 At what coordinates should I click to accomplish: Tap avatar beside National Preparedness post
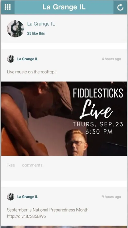point(11,197)
